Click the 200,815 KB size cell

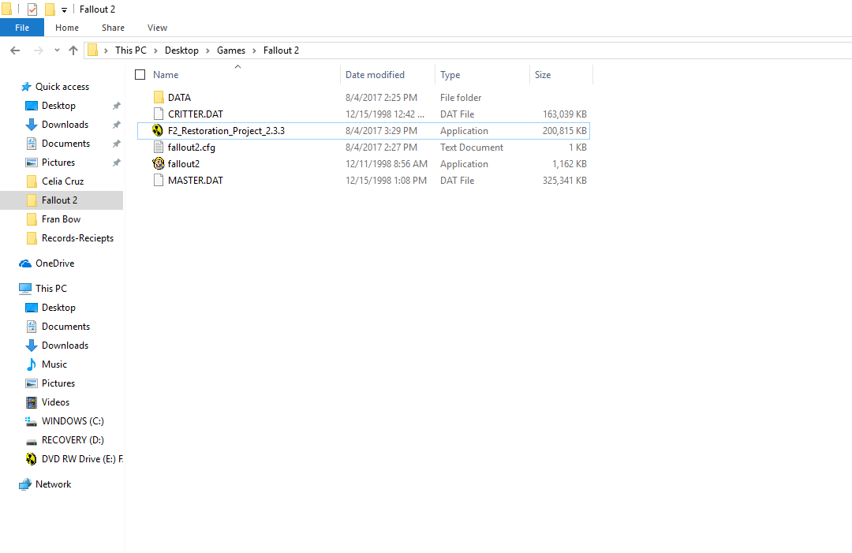(565, 131)
